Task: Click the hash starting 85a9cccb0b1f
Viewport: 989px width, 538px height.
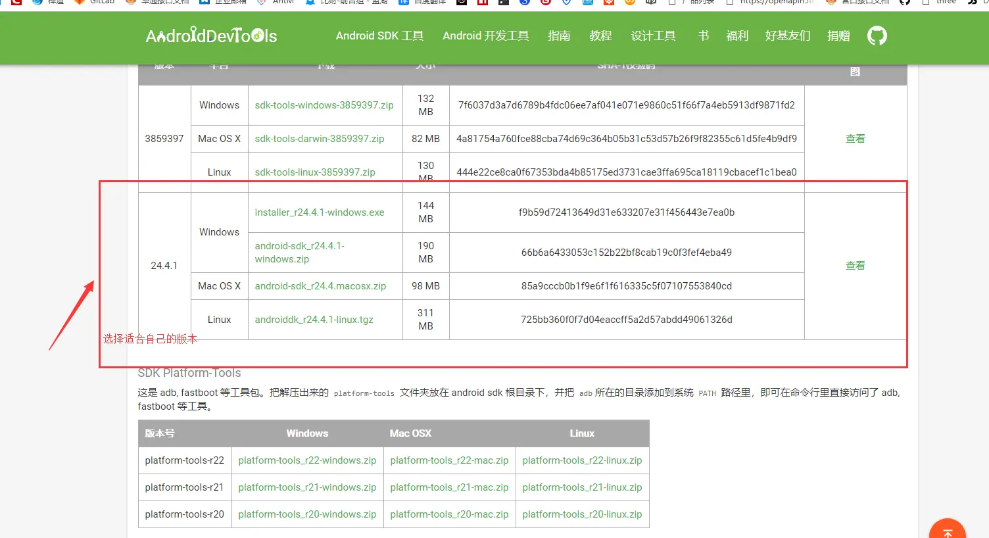Action: (627, 286)
